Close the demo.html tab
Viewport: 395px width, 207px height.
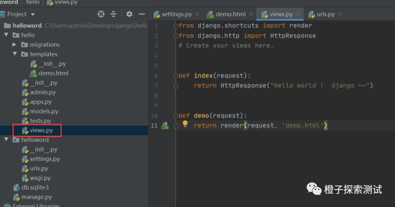pos(251,14)
